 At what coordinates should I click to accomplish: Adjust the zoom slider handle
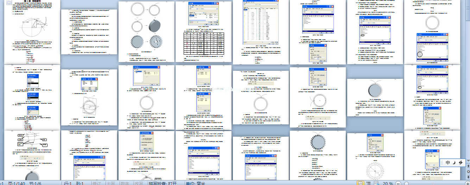[x=406, y=183]
